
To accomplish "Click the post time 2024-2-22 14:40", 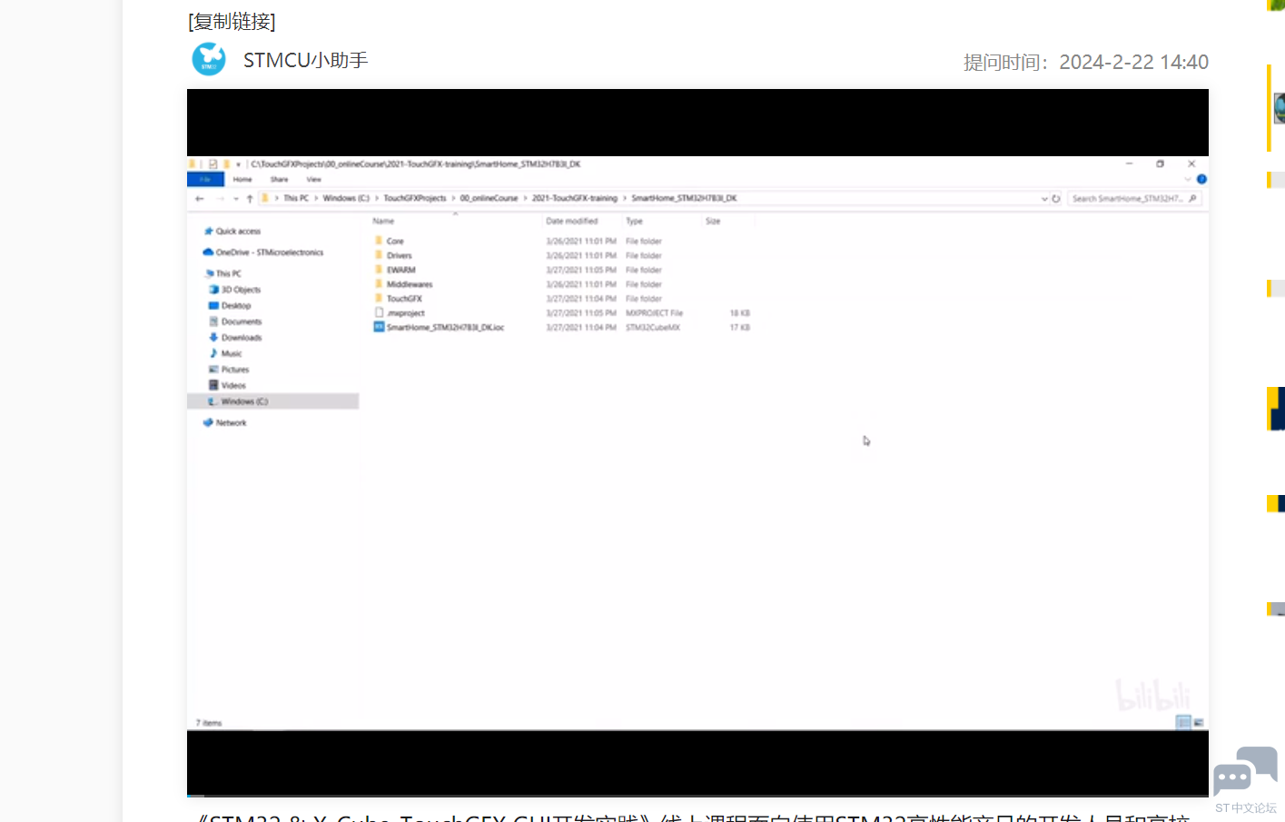I will pyautogui.click(x=1133, y=62).
